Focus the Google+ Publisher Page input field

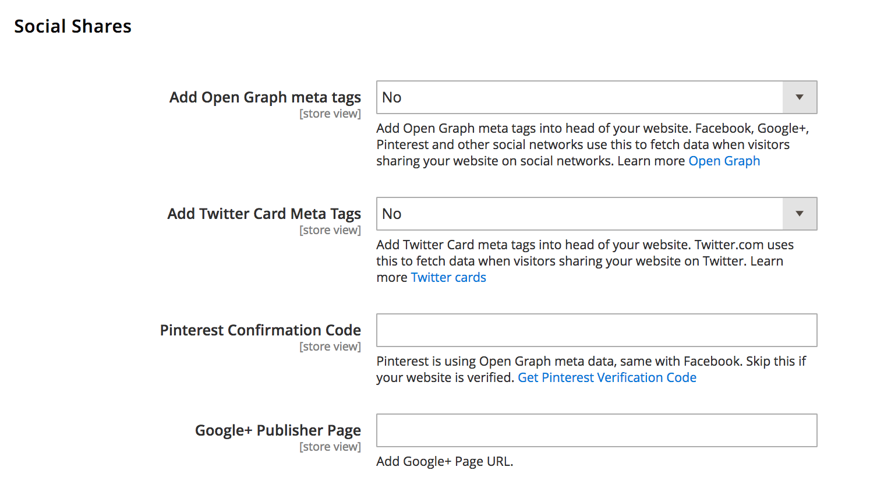point(596,430)
